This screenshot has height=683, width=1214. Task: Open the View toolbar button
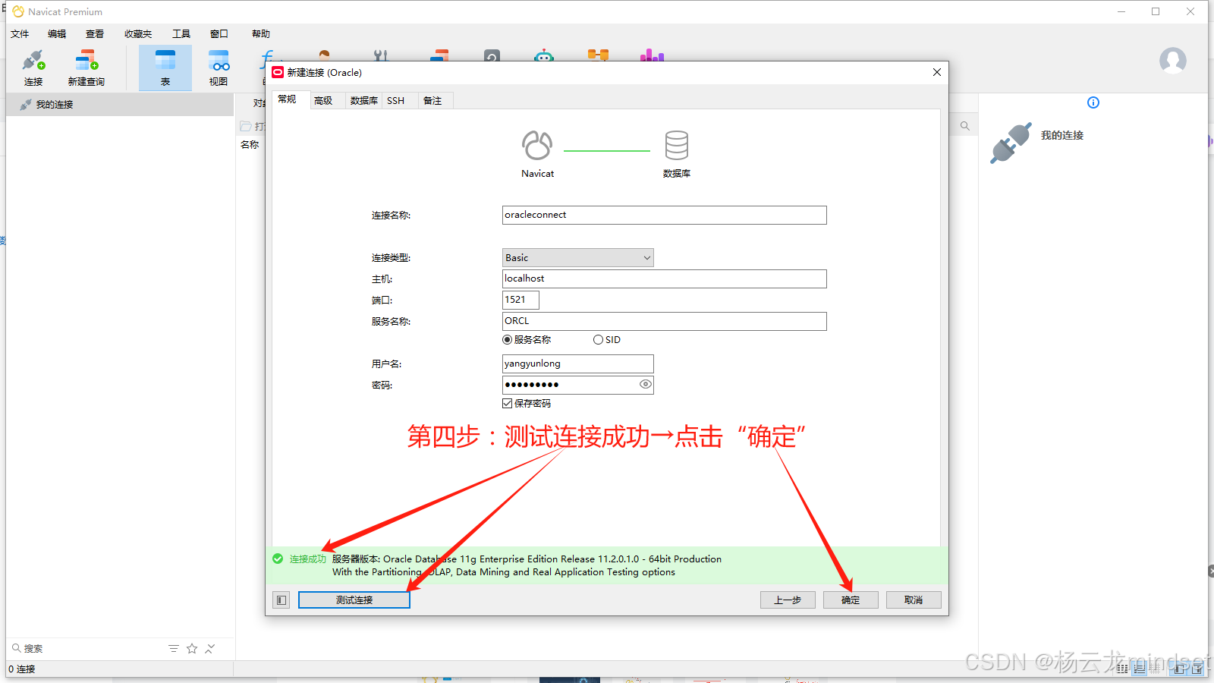pos(219,68)
